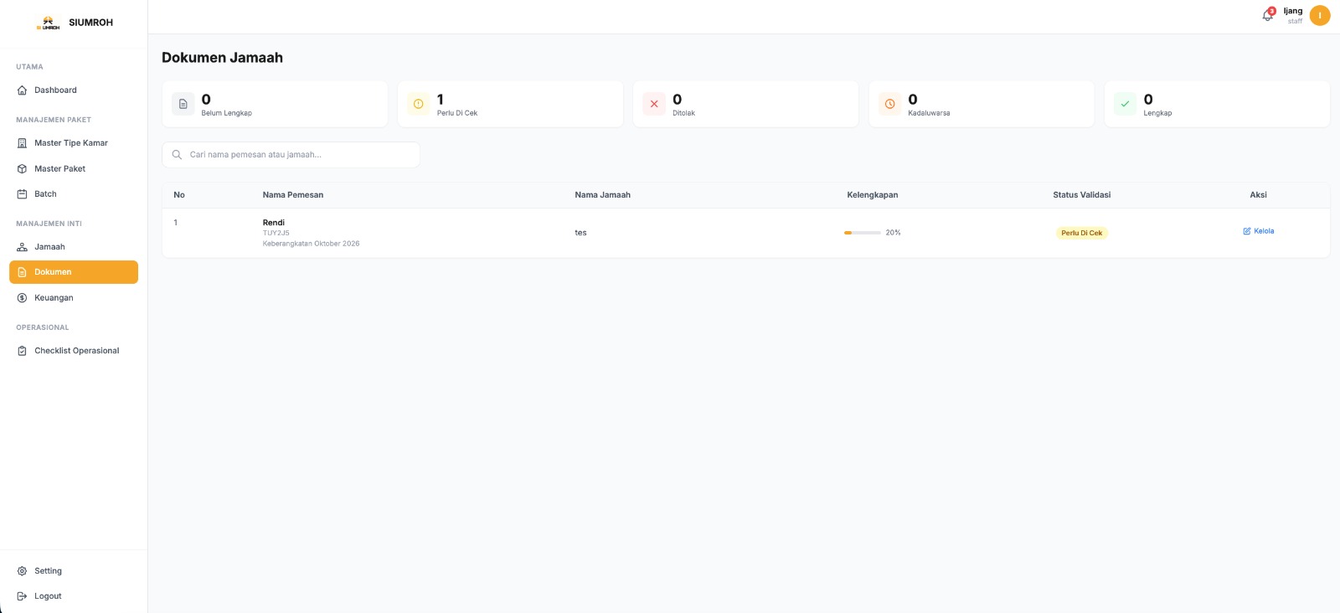Click the 20% completeness progress bar
Image resolution: width=1340 pixels, height=613 pixels.
862,233
